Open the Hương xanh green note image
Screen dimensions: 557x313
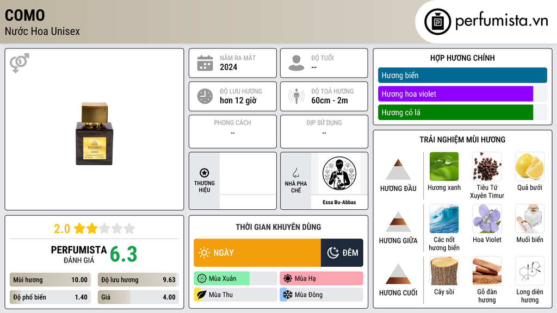coord(444,166)
